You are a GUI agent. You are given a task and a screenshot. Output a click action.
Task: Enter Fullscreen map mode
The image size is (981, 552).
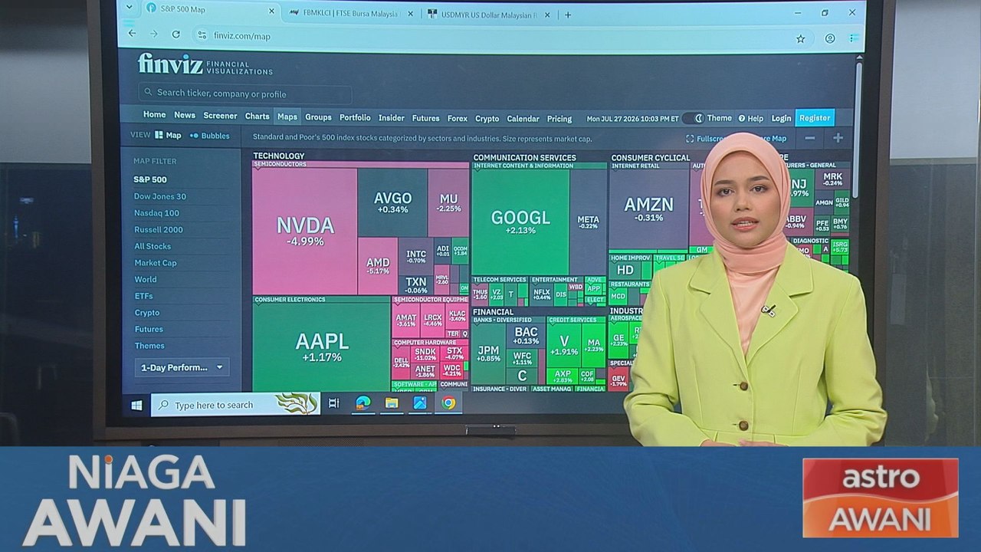pyautogui.click(x=705, y=139)
